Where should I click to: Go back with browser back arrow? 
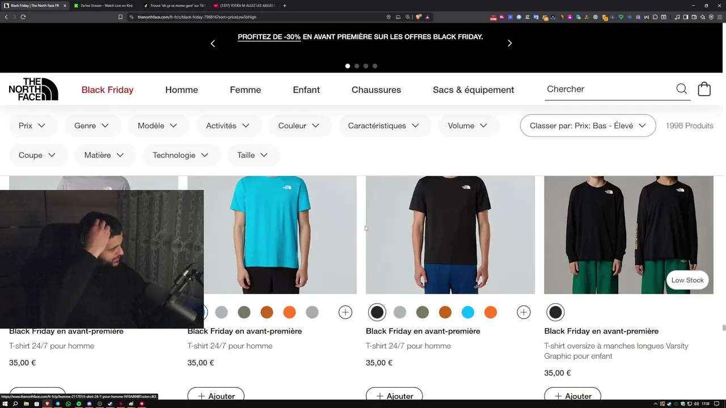coord(6,17)
